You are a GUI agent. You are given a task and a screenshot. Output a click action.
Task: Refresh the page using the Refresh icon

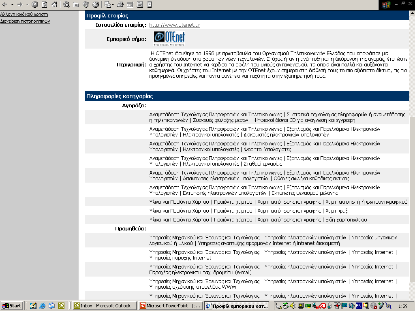(x=45, y=4)
